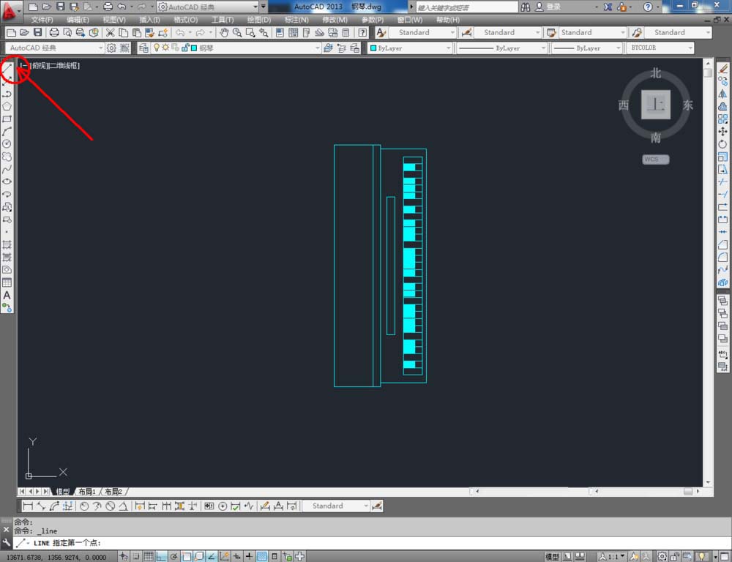Screen dimensions: 732x562
Task: Click the Save file icon
Action: pyautogui.click(x=38, y=32)
